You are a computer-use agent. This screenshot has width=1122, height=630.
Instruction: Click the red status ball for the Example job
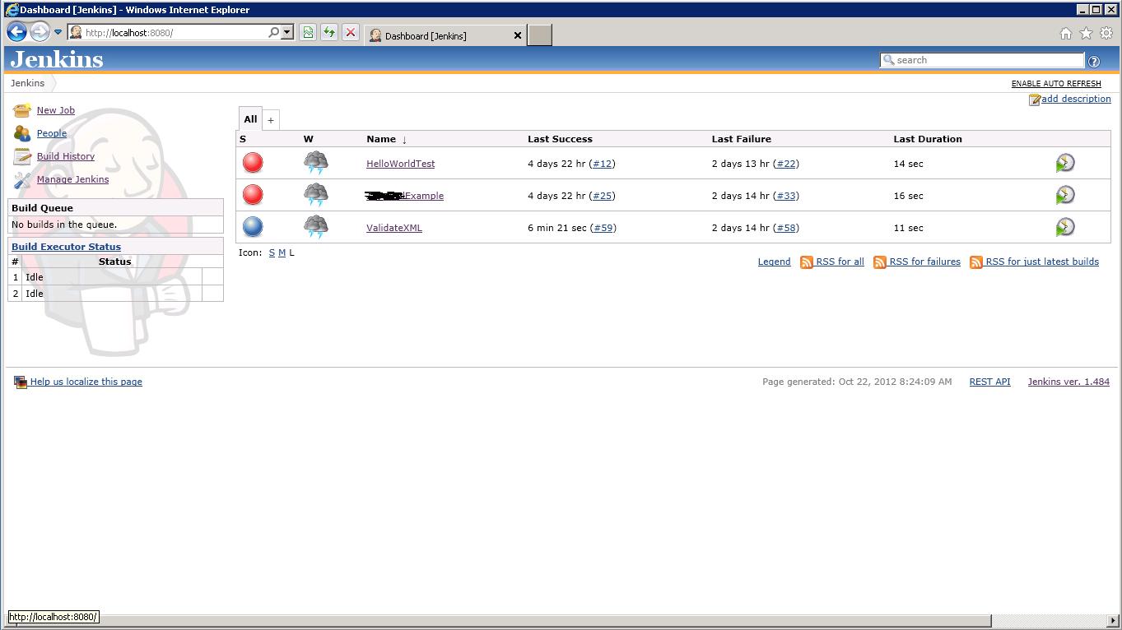(x=253, y=195)
